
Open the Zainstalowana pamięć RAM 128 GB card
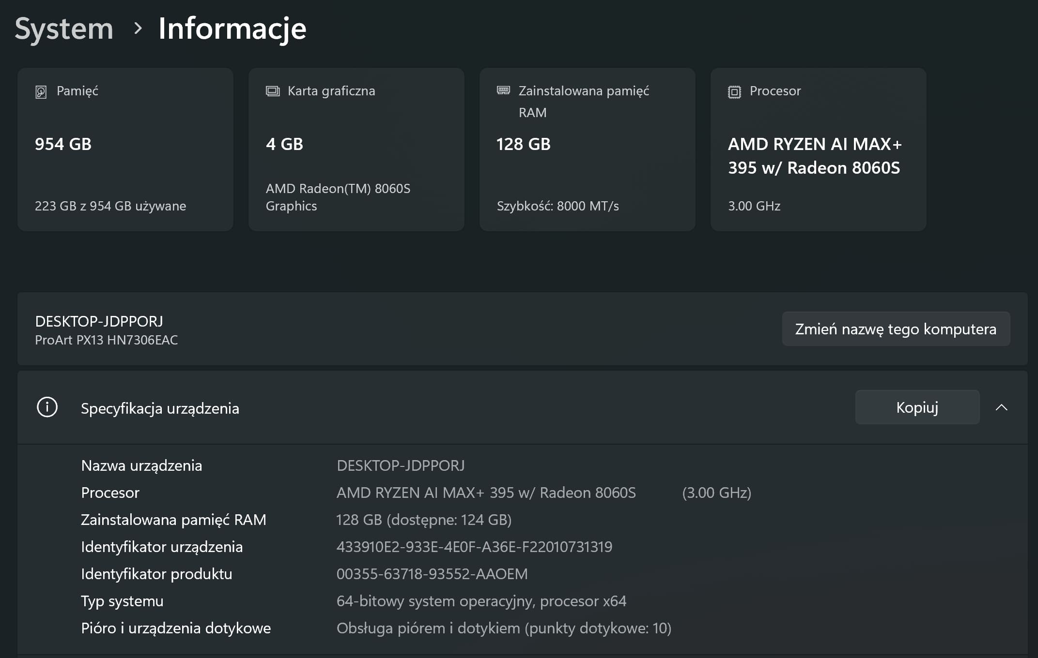click(x=587, y=150)
